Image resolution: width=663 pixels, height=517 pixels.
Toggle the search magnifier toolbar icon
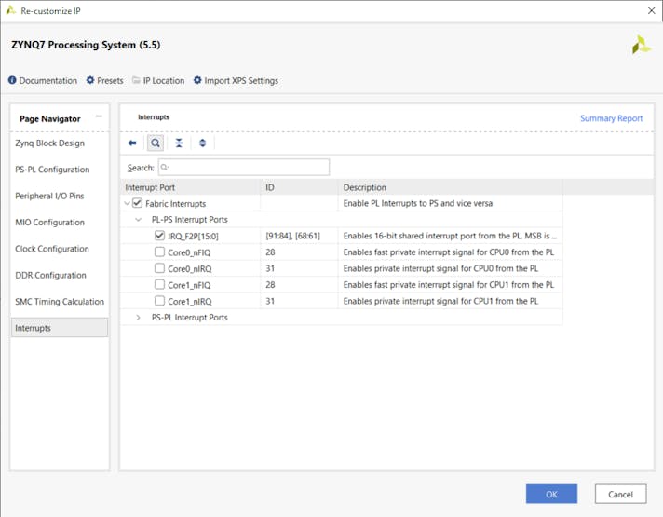click(156, 143)
